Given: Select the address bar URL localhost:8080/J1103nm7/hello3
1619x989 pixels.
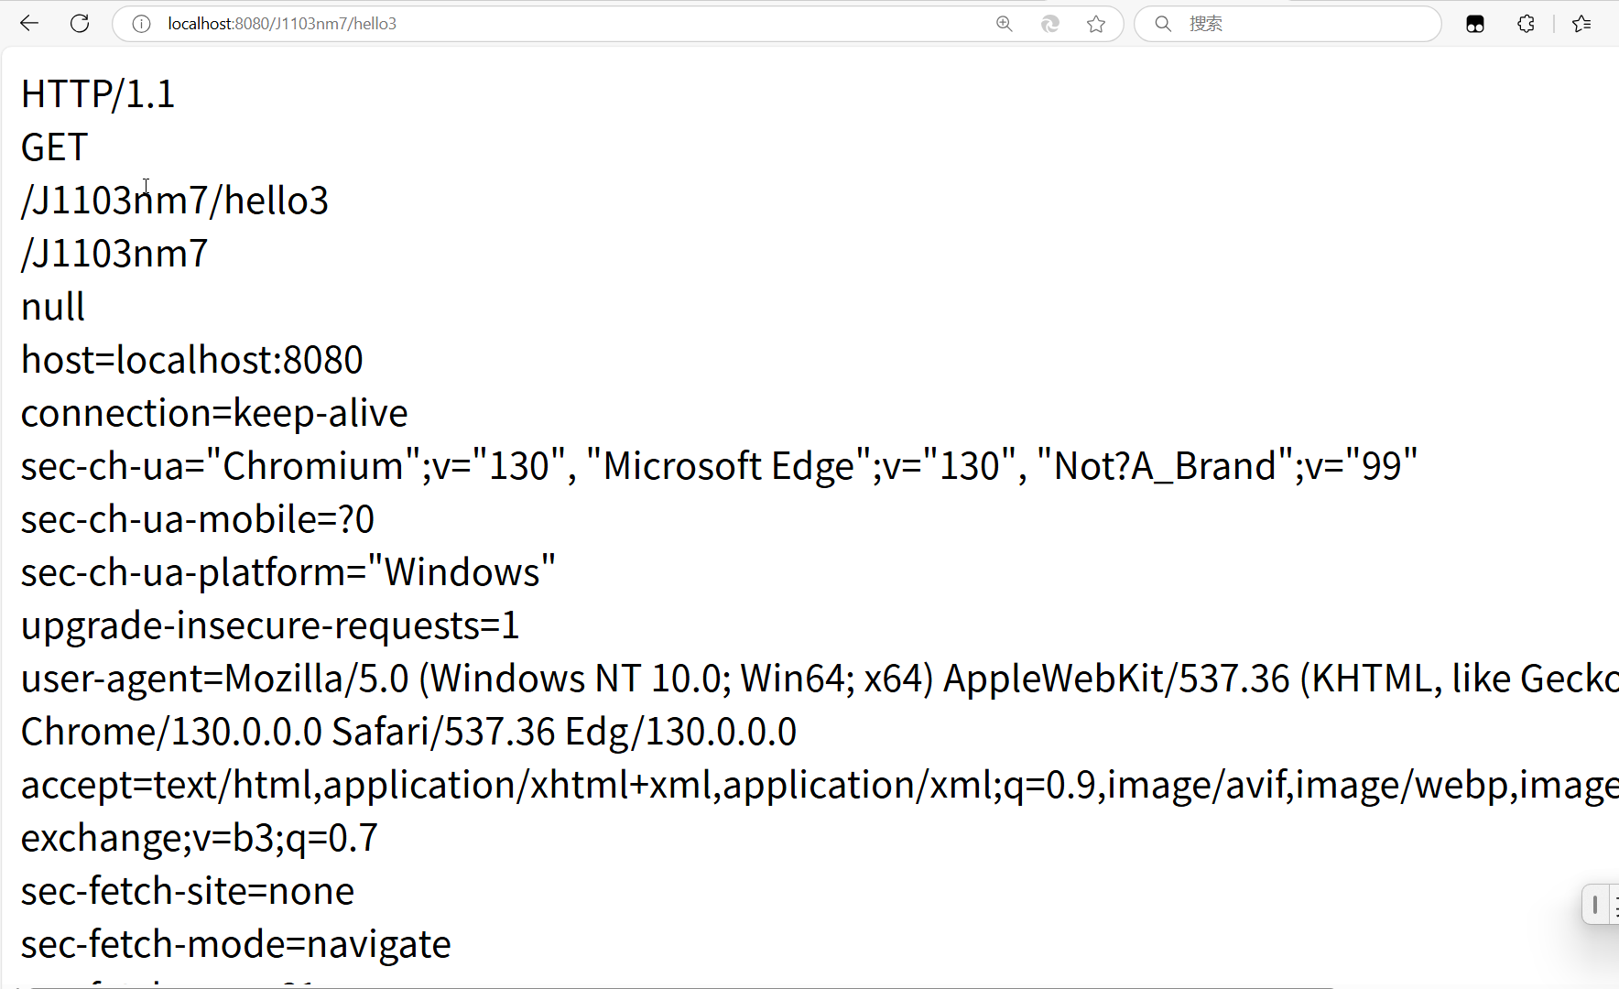Looking at the screenshot, I should click(x=282, y=24).
